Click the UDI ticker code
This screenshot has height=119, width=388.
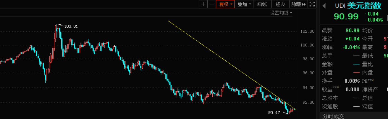(340, 6)
